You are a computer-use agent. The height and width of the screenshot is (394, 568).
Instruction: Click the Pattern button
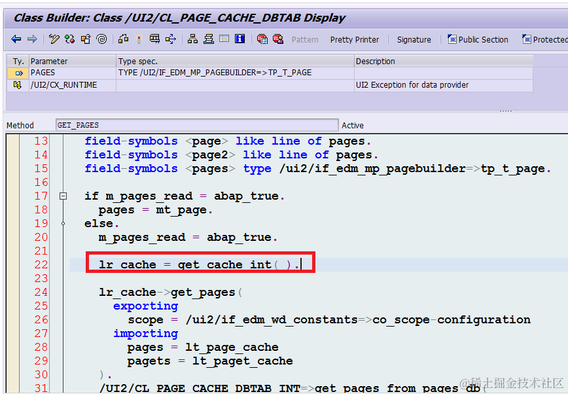click(305, 39)
